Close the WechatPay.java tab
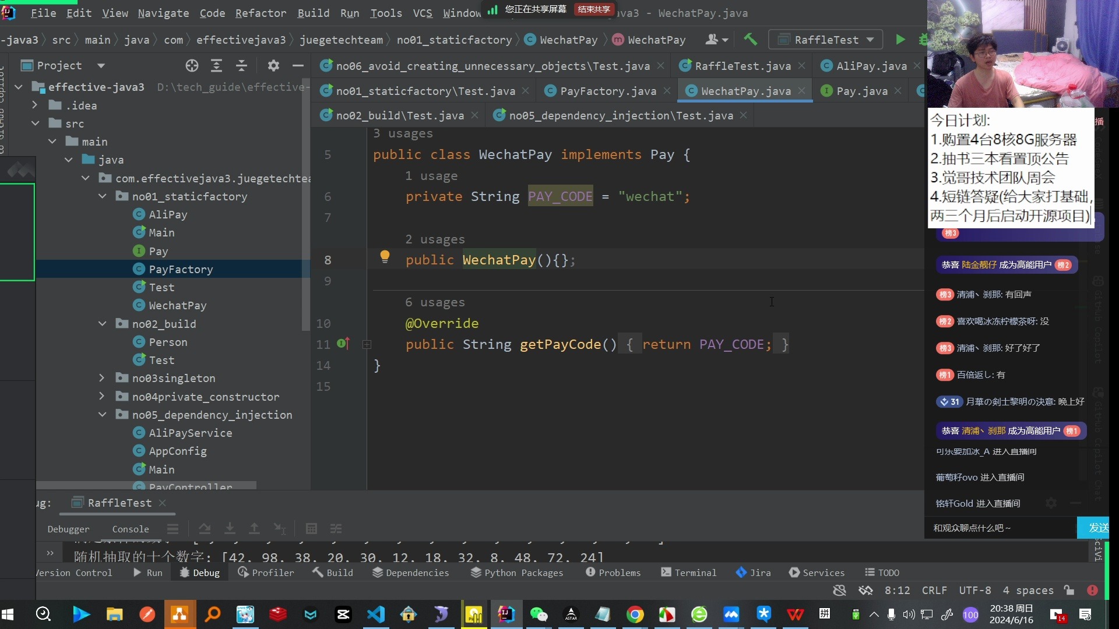The width and height of the screenshot is (1119, 629). tap(802, 91)
